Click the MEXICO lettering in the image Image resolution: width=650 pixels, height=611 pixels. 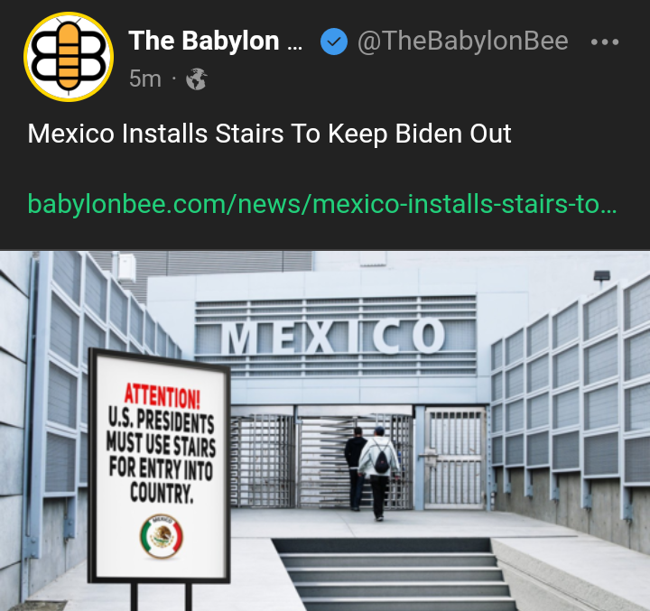pyautogui.click(x=334, y=336)
